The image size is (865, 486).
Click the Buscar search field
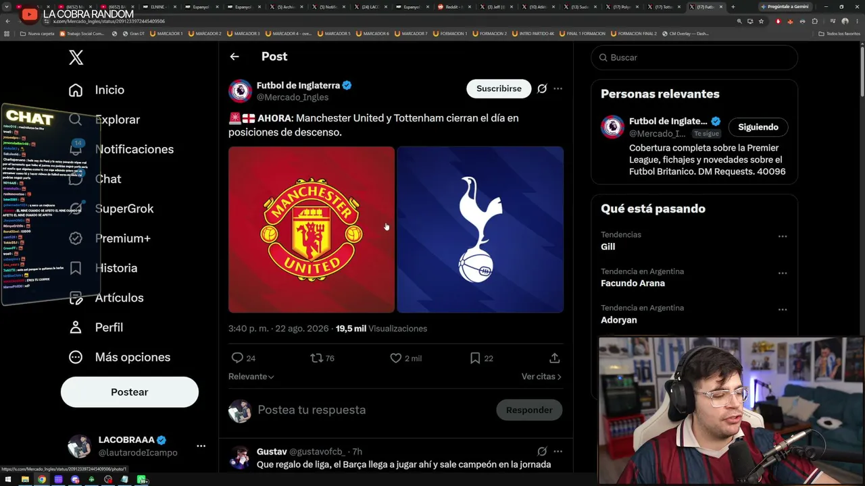click(695, 57)
